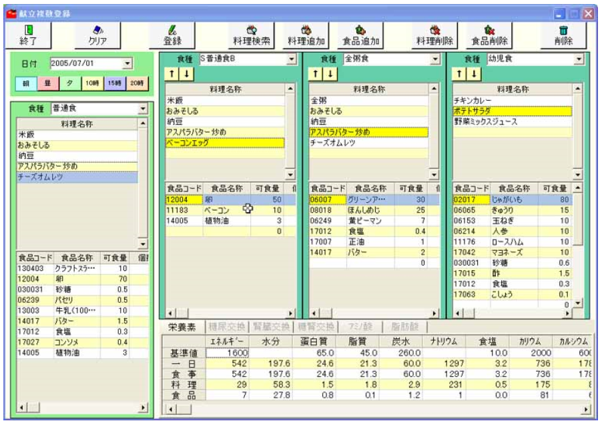Screen dimensions: 602x423
Task: Click the 料理追加 add dish icon
Action: [x=306, y=31]
